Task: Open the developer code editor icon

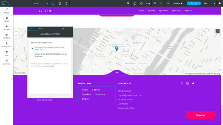Action: (168, 3)
